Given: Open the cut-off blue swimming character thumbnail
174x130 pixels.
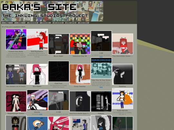Looking at the screenshot, I should tap(37, 123).
